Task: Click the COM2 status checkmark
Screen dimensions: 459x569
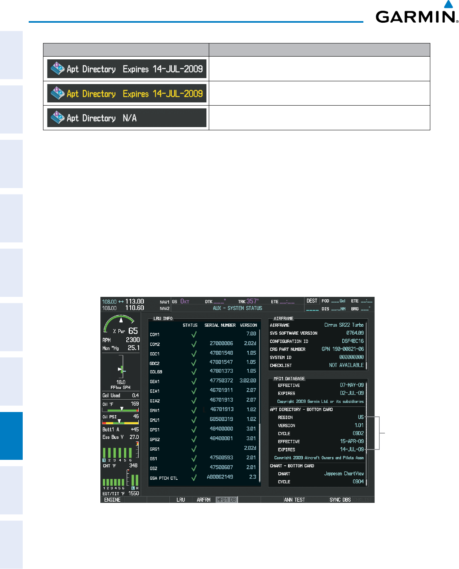Action: pyautogui.click(x=194, y=344)
